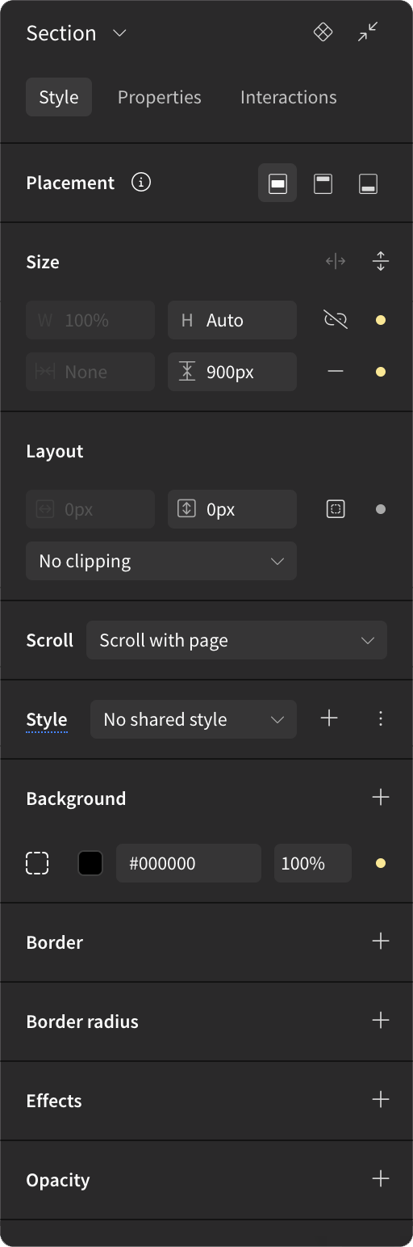
Task: Click the Size heading label
Action: point(43,262)
